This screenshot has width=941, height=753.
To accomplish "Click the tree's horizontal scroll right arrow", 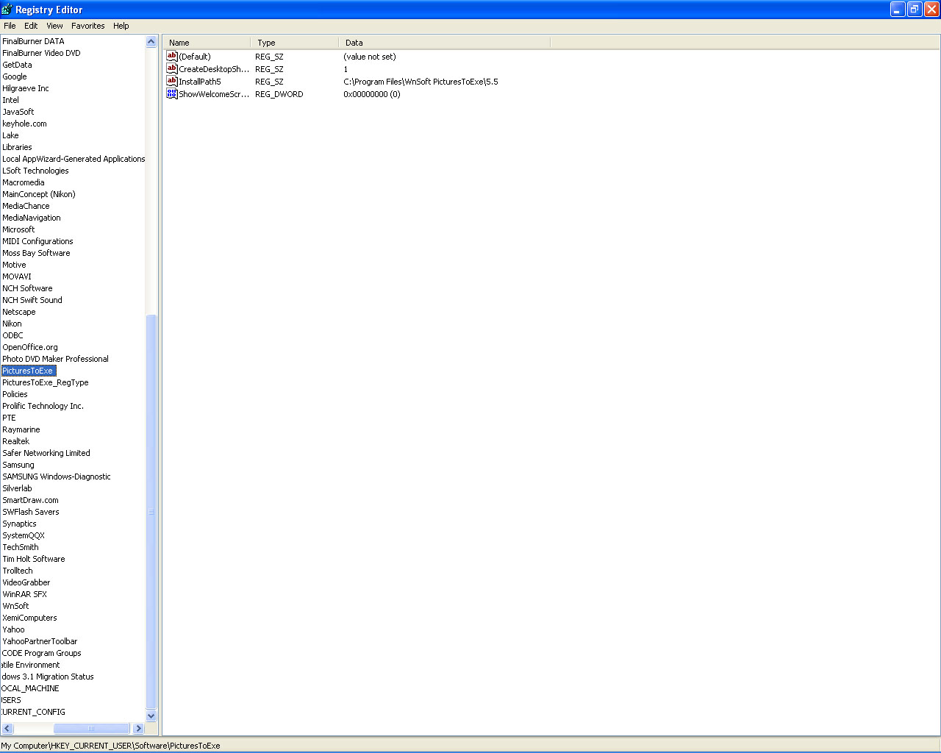I will click(x=138, y=728).
